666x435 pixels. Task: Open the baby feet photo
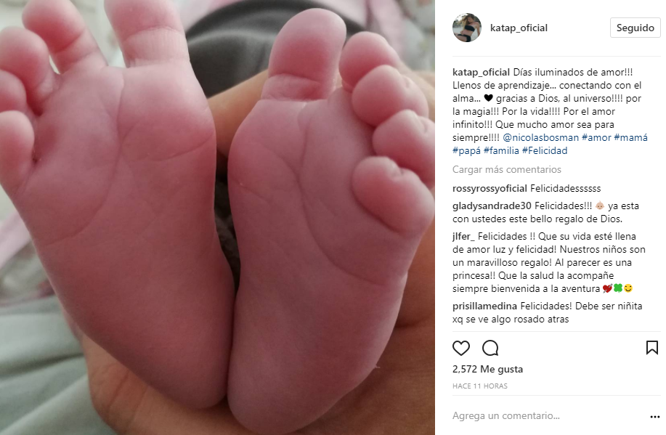pyautogui.click(x=217, y=218)
